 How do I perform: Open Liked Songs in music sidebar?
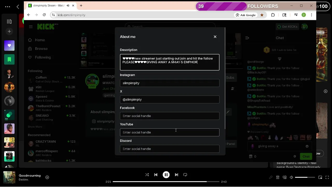(x=9, y=45)
